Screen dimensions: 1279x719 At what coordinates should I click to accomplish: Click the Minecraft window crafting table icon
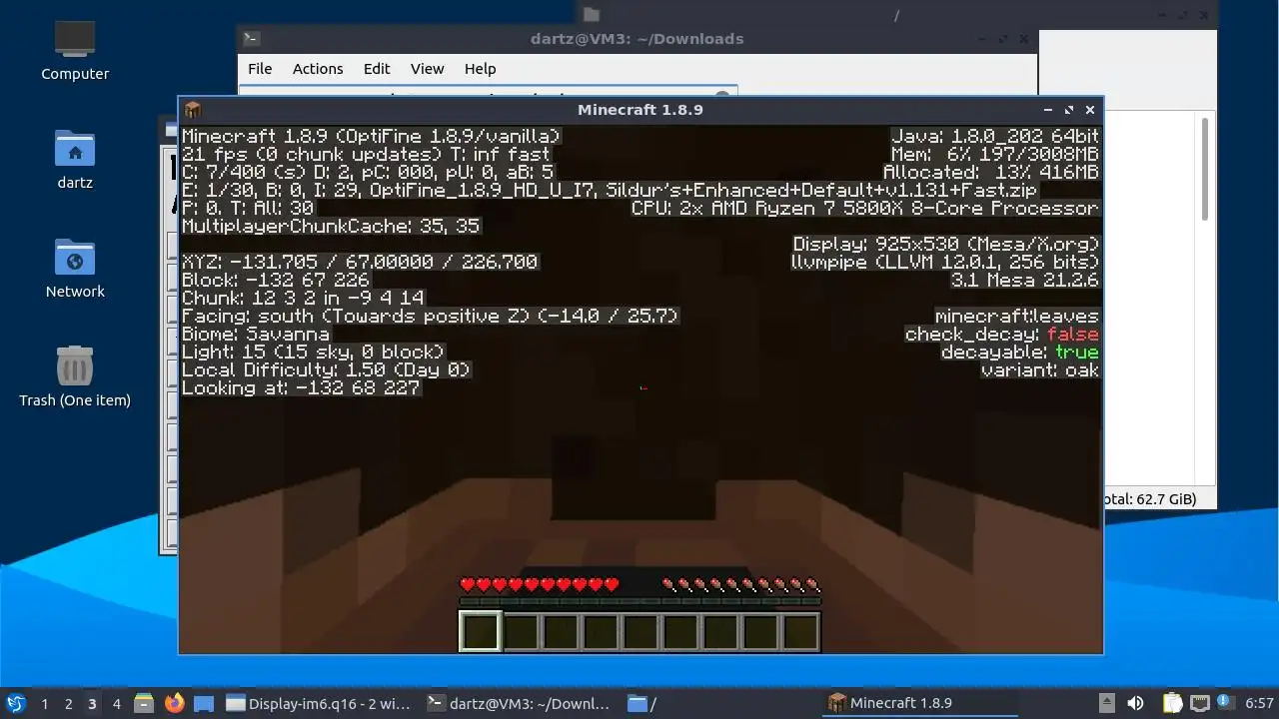click(193, 110)
